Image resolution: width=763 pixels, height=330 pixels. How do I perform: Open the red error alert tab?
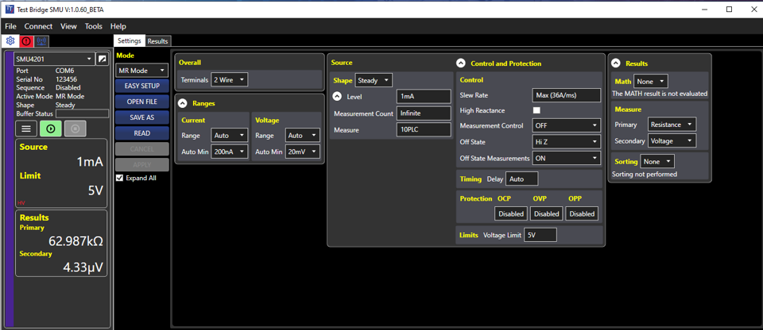point(26,41)
